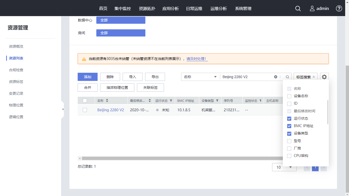The height and width of the screenshot is (196, 349).
Task: Sort by the 名称 column sort icon
Action: (x=107, y=101)
